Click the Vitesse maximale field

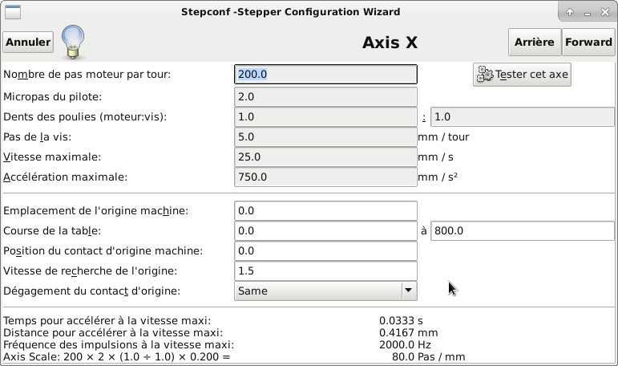coord(325,157)
